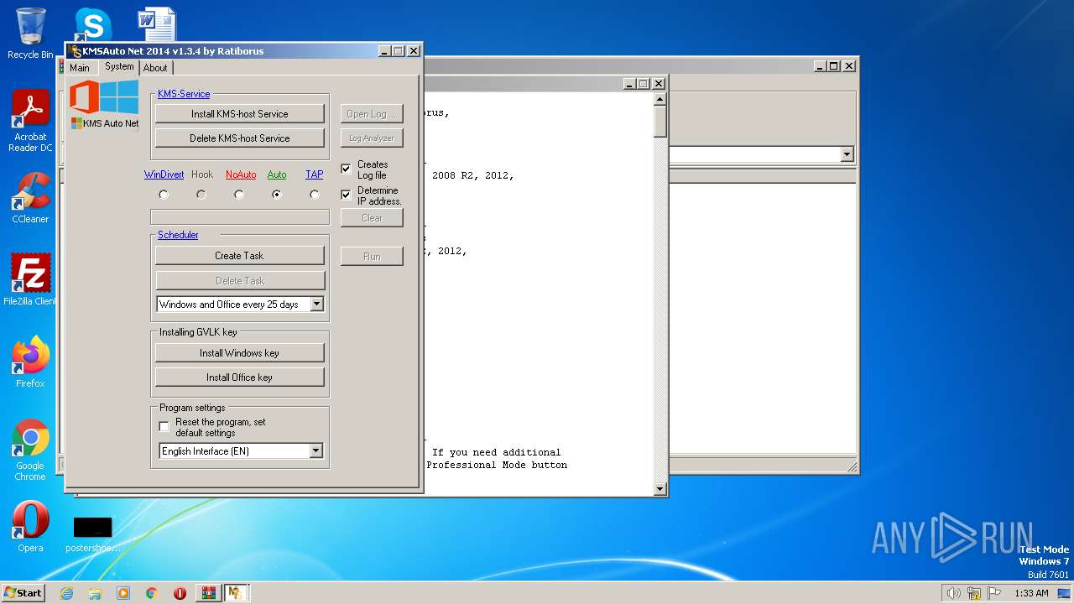
Task: Open the Word document desktop icon
Action: [157, 25]
